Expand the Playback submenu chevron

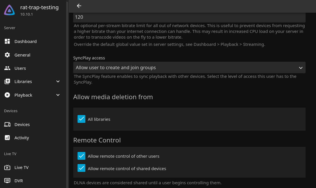[x=58, y=95]
